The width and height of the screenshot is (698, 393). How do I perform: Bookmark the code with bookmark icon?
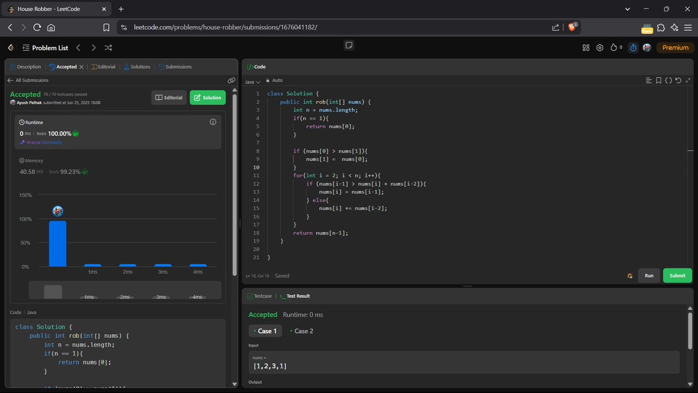point(658,80)
